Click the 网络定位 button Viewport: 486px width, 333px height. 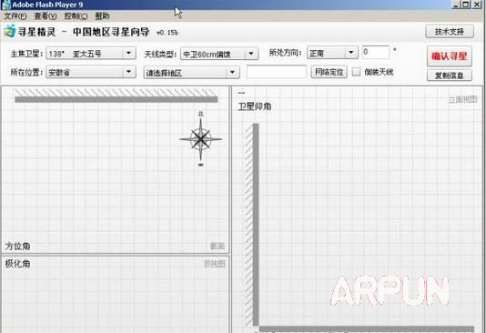coord(329,72)
